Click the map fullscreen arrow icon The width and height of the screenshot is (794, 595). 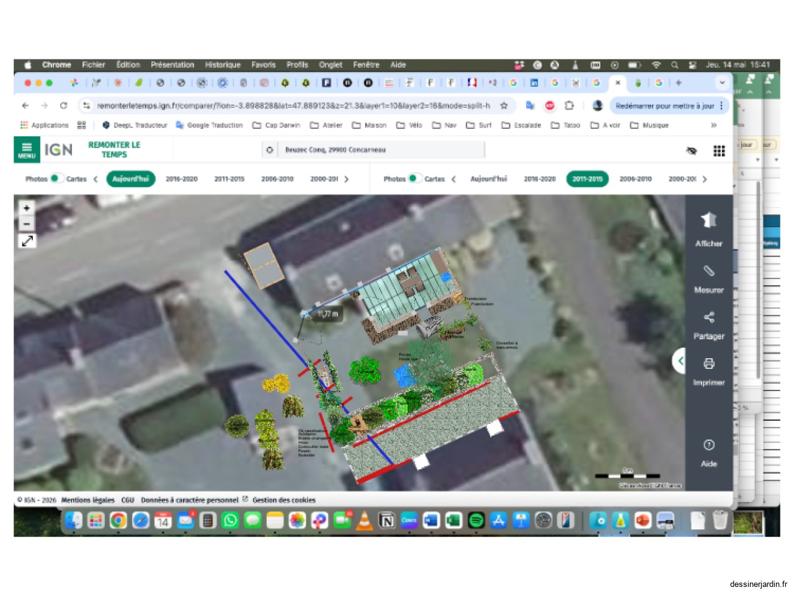click(x=27, y=240)
